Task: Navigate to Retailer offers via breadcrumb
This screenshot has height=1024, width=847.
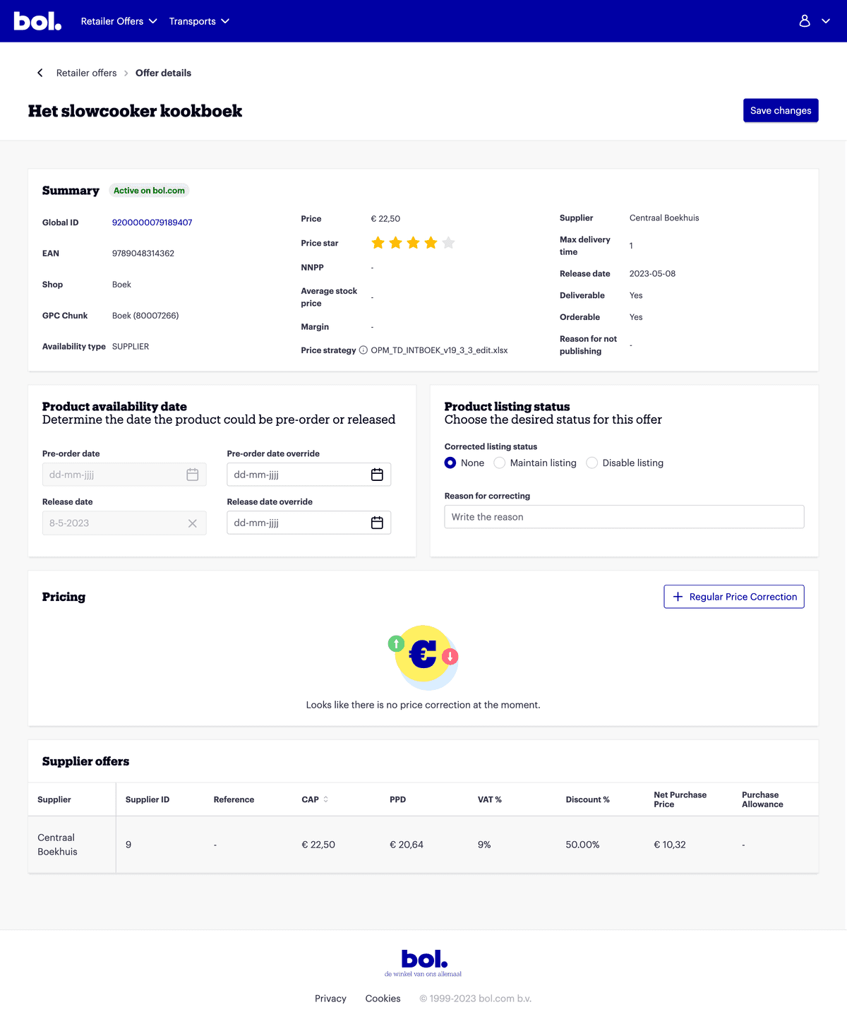Action: 86,73
